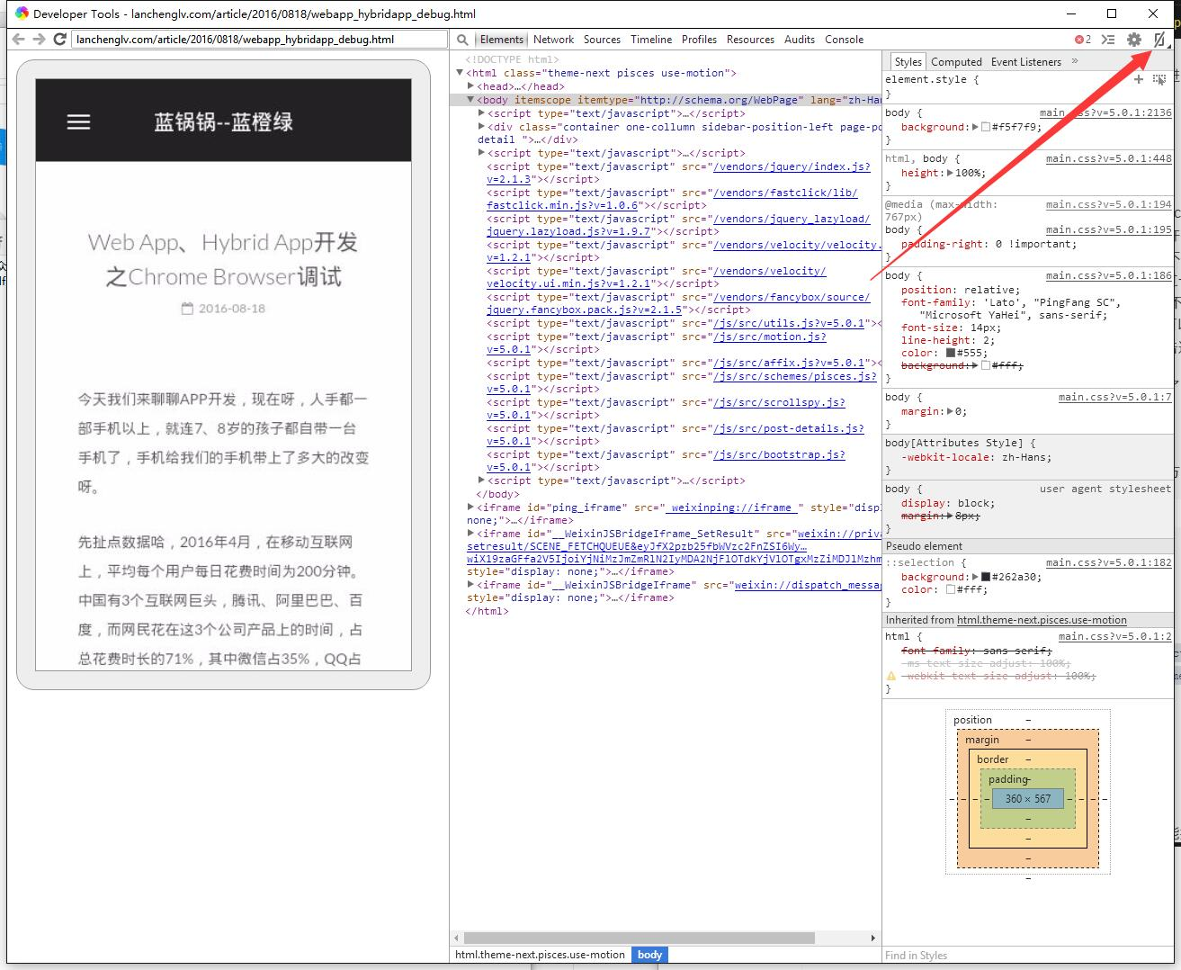The width and height of the screenshot is (1181, 970).
Task: Add a new style rule with plus icon
Action: (1138, 80)
